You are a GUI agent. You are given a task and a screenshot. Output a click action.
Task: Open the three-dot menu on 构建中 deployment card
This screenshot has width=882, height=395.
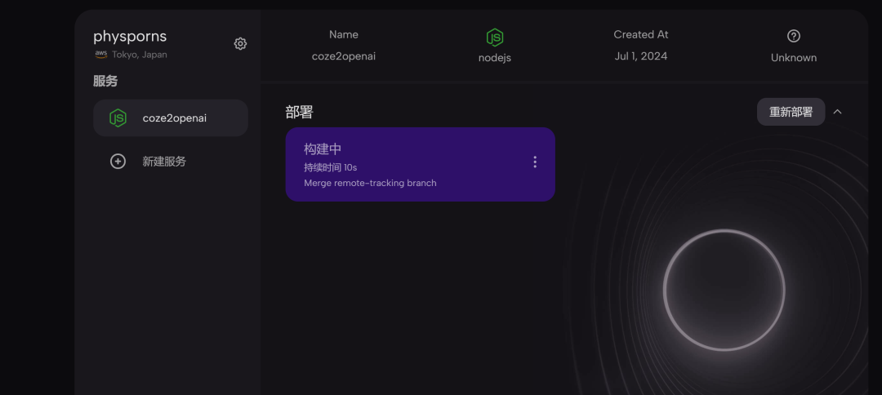[x=535, y=162]
